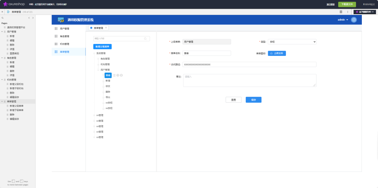Open 通用权限管理平台 page in Pages panel
This screenshot has height=188, width=378.
[x=16, y=28]
